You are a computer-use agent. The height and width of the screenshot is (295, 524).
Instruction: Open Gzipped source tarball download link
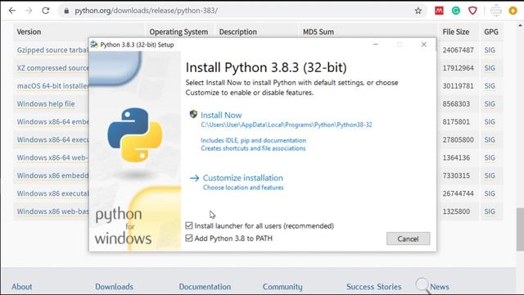tap(52, 50)
